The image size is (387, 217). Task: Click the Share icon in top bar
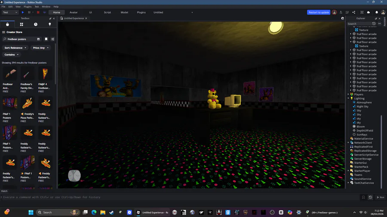[x=354, y=12]
